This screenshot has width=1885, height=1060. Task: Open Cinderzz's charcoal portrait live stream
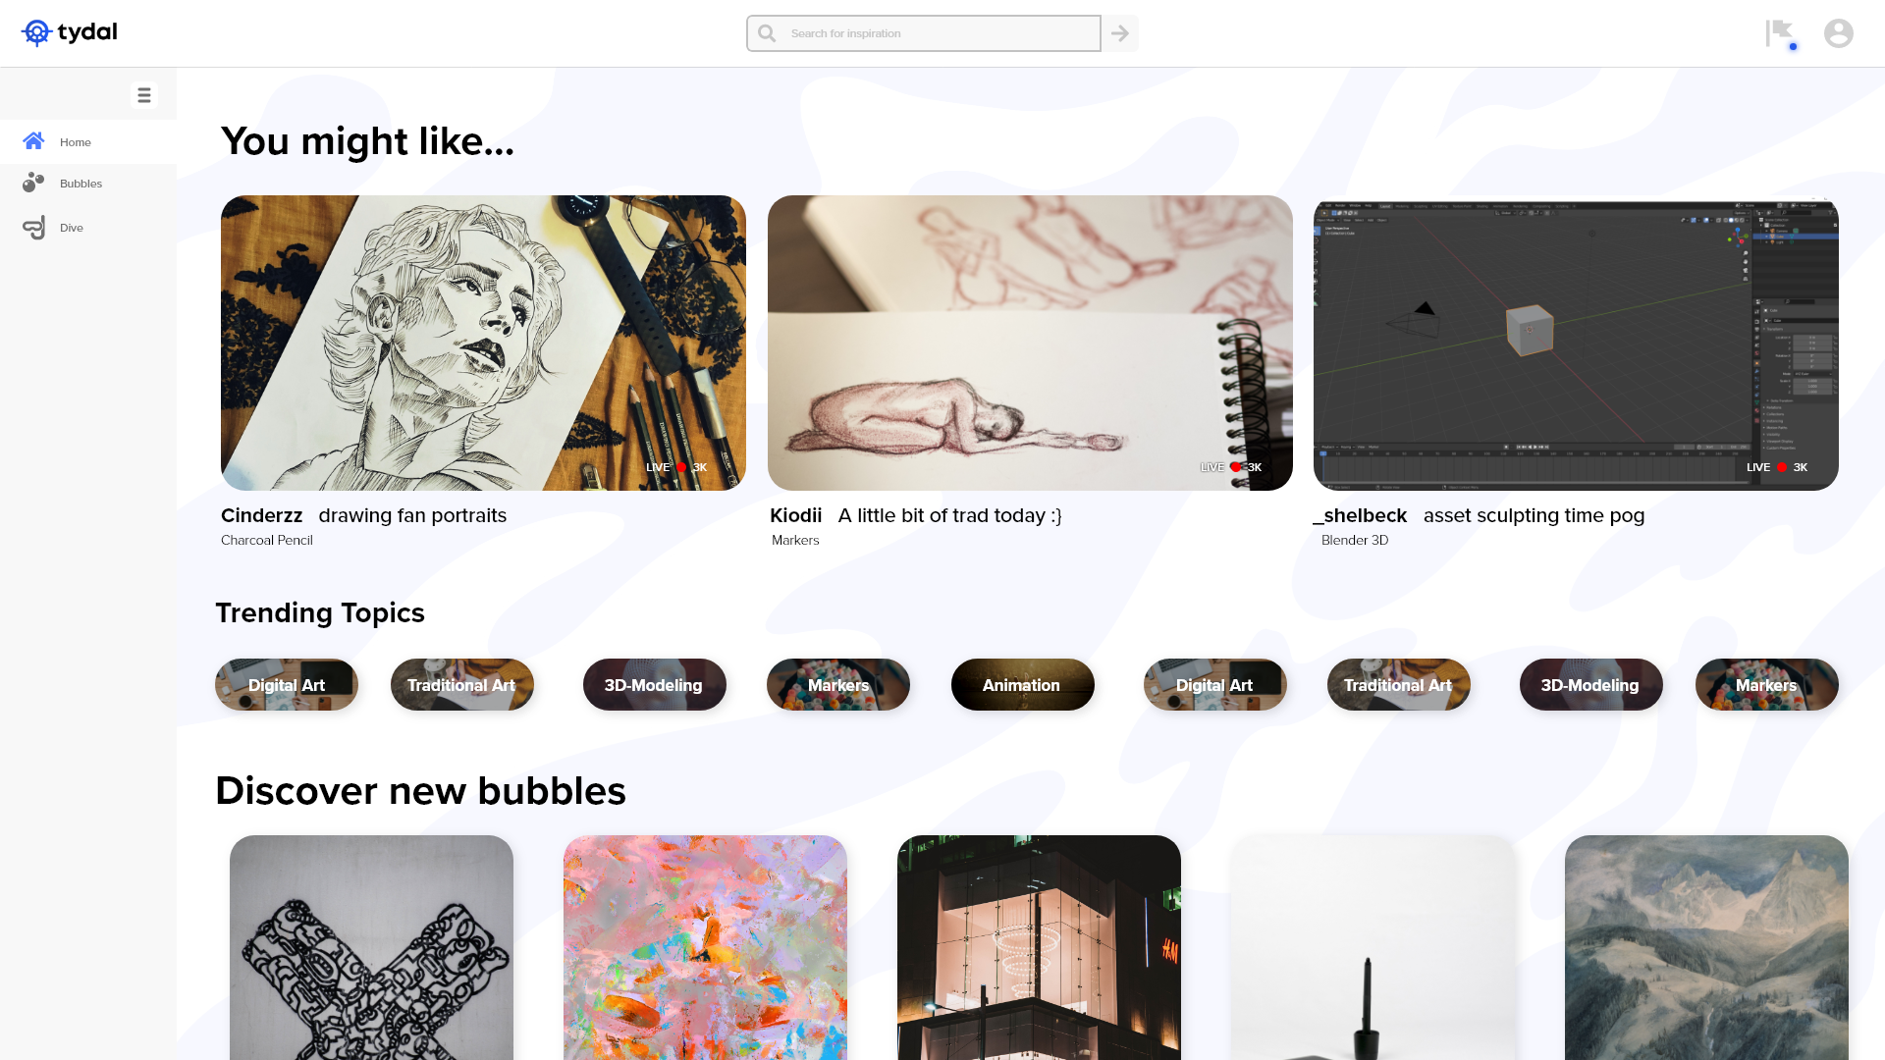(483, 343)
